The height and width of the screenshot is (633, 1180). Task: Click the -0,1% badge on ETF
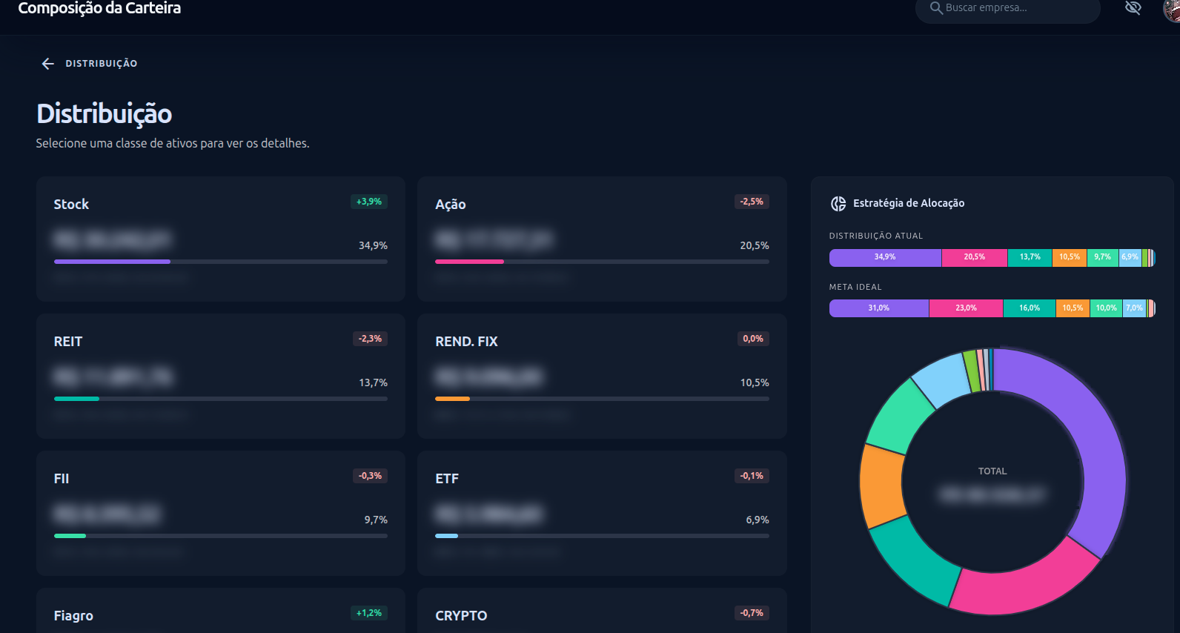coord(752,476)
